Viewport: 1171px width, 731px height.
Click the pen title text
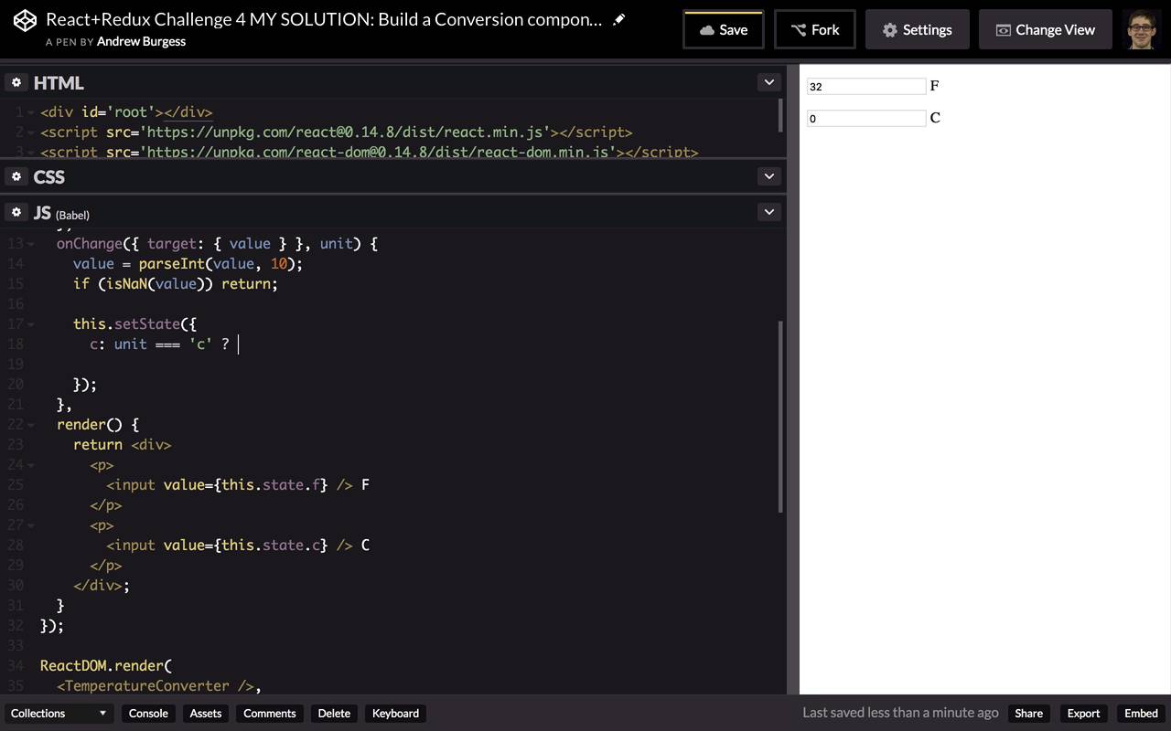point(324,19)
